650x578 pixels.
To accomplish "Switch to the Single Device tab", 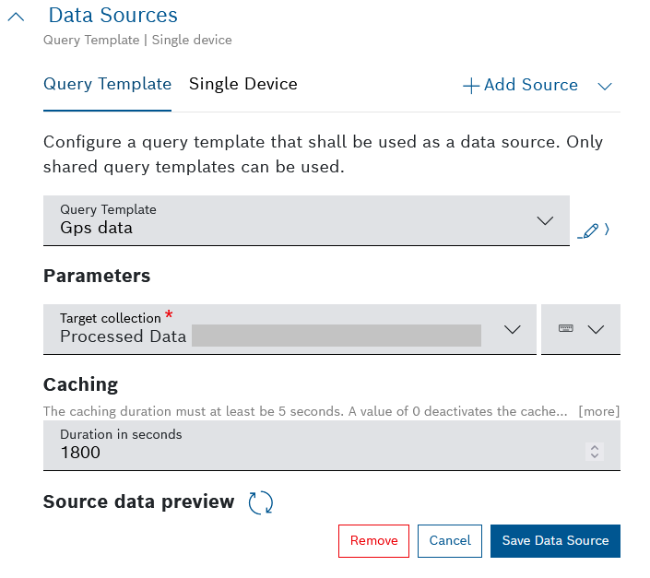I will pyautogui.click(x=242, y=85).
